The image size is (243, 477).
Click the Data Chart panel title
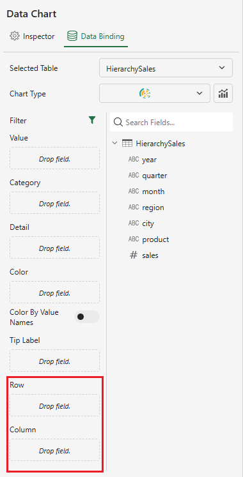coord(32,14)
